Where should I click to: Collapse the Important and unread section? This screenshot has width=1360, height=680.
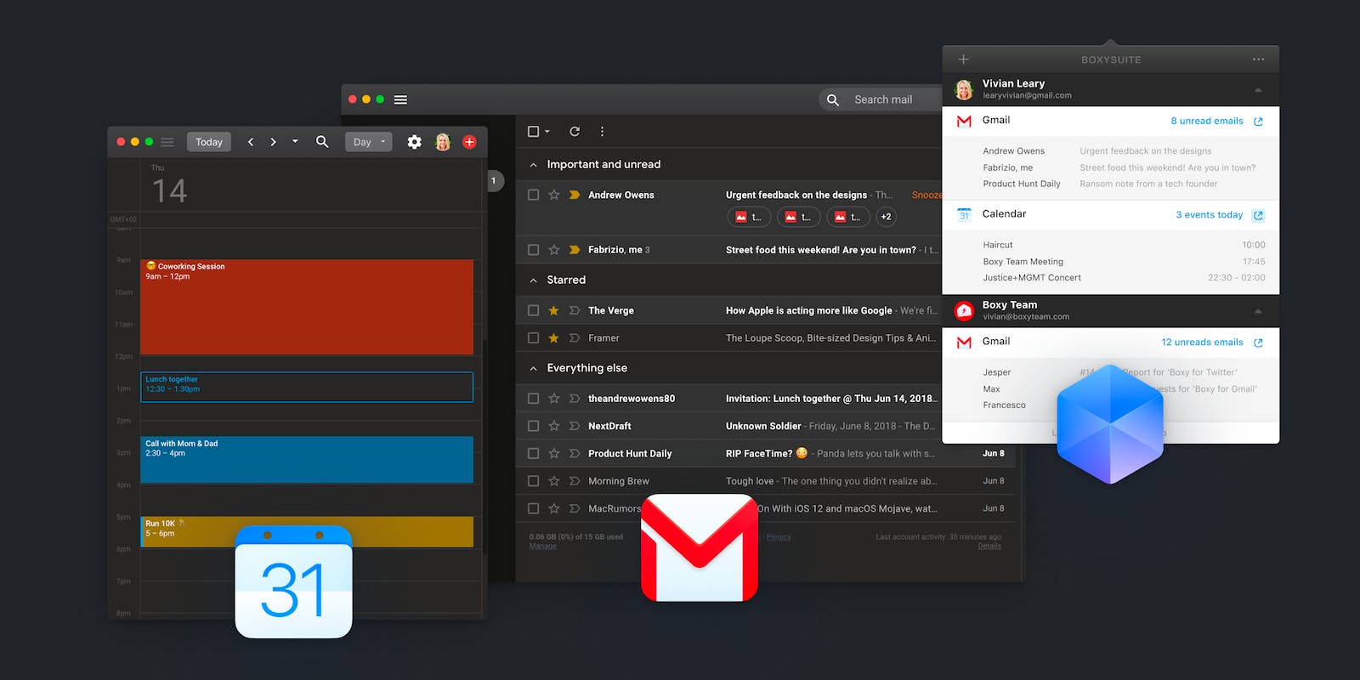533,165
